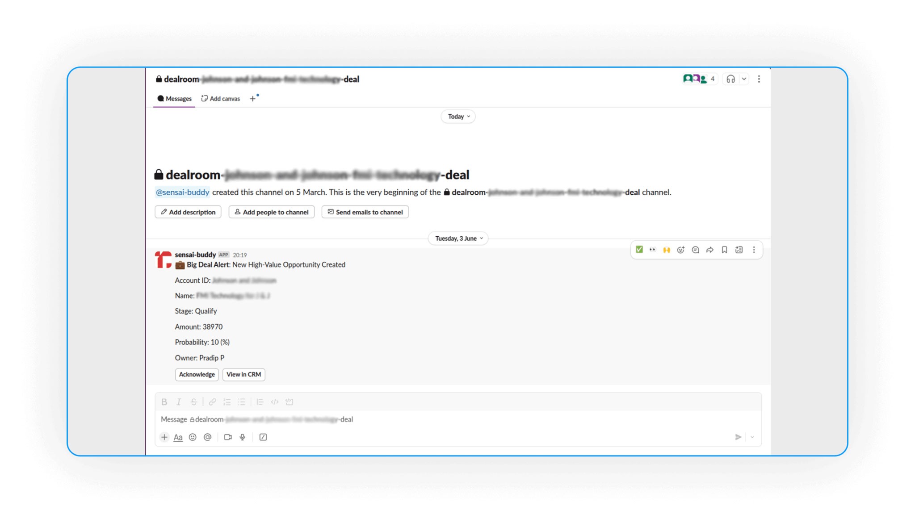This screenshot has height=523, width=915.
Task: Expand the Tuesday, 3 June date menu
Action: click(x=458, y=238)
